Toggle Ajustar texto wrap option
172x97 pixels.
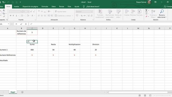click(x=60, y=12)
